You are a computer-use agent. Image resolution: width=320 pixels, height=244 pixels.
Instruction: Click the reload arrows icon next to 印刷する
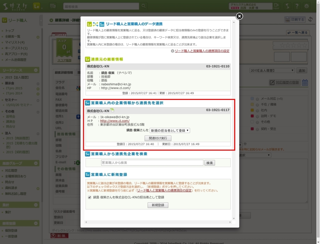click(310, 20)
